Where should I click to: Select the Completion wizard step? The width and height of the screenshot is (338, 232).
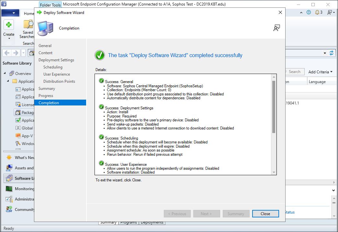coord(60,103)
